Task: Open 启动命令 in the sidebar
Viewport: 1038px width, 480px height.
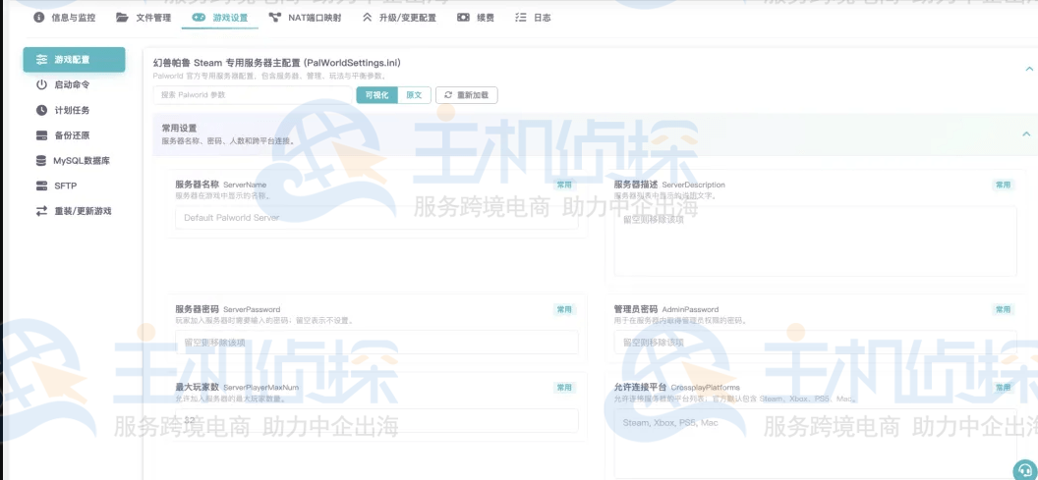Action: point(74,84)
